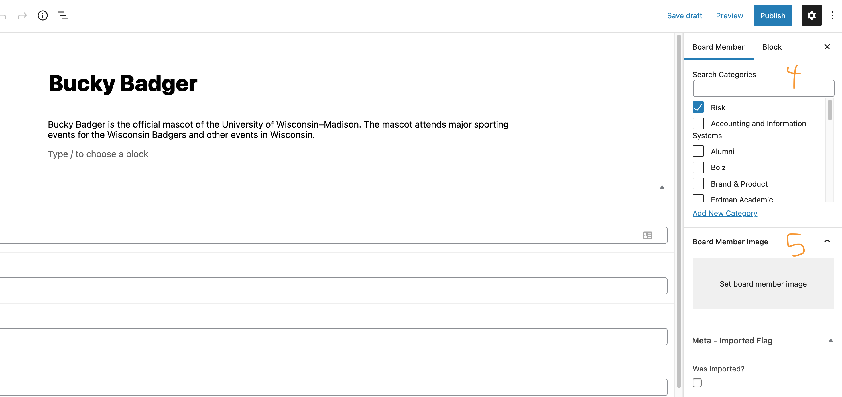Collapse the Board Member Image panel
The image size is (842, 397).
click(x=827, y=241)
